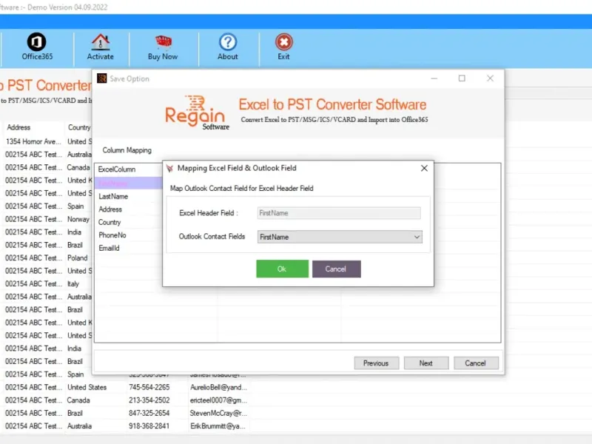Image resolution: width=592 pixels, height=444 pixels.
Task: Select EmailId in the ExcelColumn list
Action: [109, 248]
